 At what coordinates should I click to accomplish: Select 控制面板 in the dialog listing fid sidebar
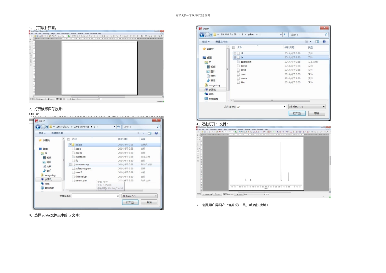47,188
